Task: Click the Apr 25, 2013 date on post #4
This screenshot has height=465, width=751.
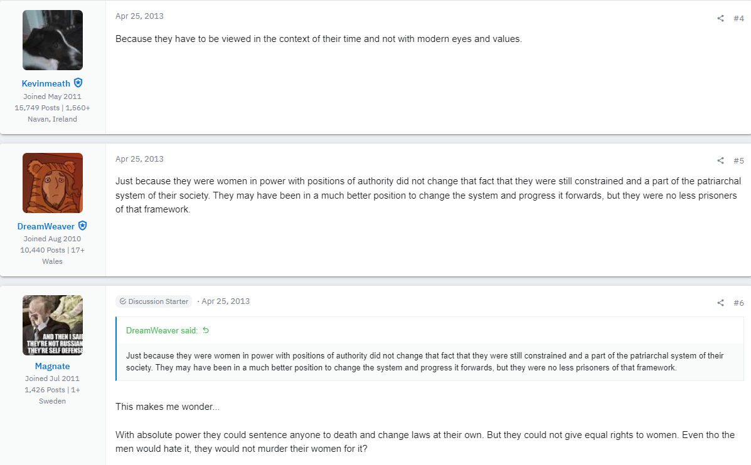Action: (x=139, y=16)
